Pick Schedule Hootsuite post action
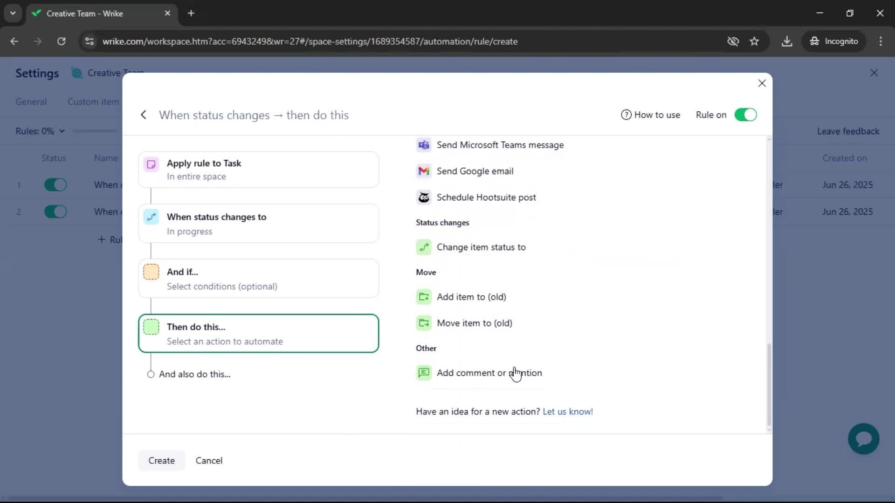Image resolution: width=895 pixels, height=503 pixels. (476, 197)
